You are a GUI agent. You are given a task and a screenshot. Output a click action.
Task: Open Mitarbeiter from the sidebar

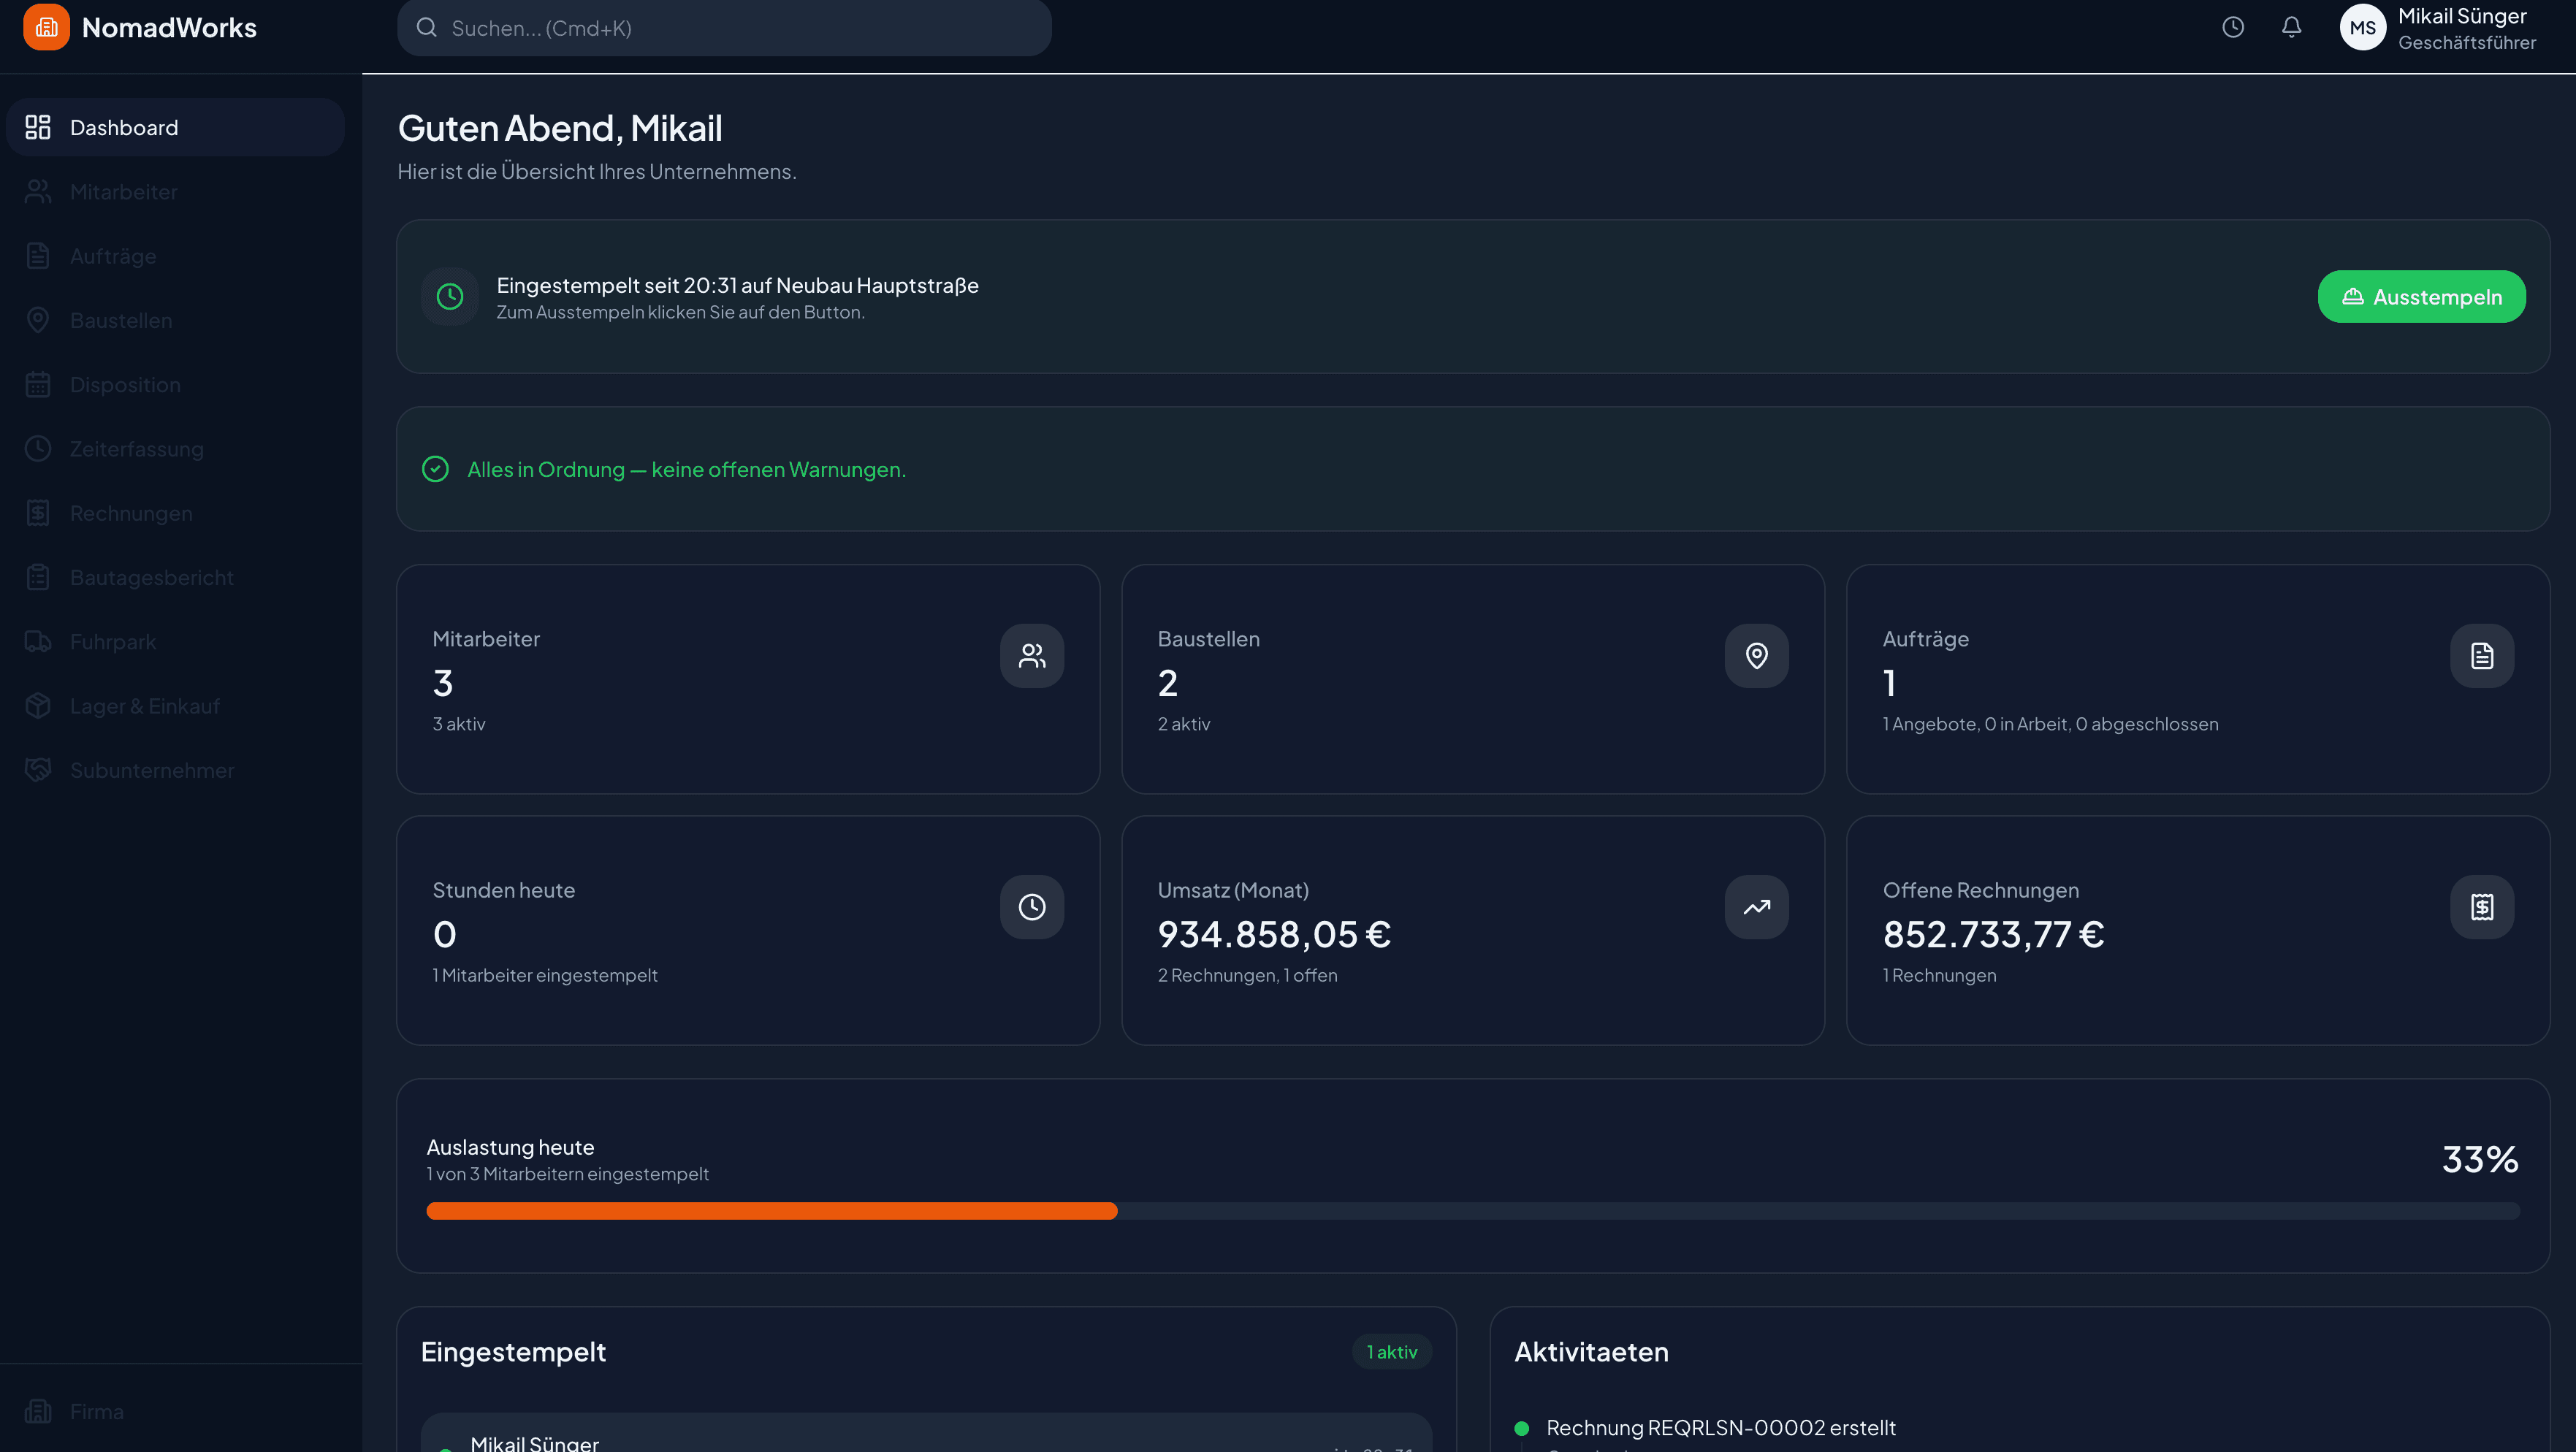[123, 191]
